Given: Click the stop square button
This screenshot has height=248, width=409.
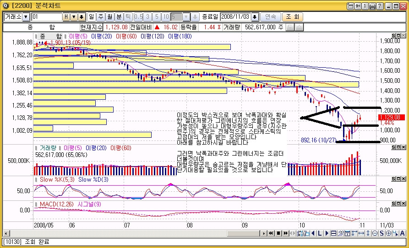Looking at the screenshot, I should click(x=278, y=233).
